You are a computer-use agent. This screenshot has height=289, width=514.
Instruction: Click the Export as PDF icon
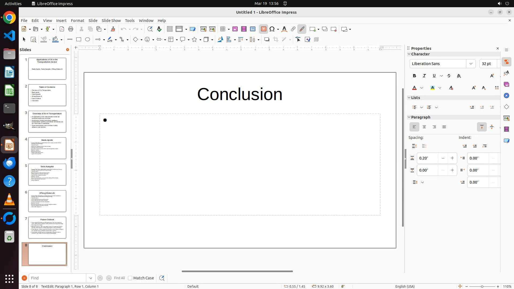tap(62, 29)
